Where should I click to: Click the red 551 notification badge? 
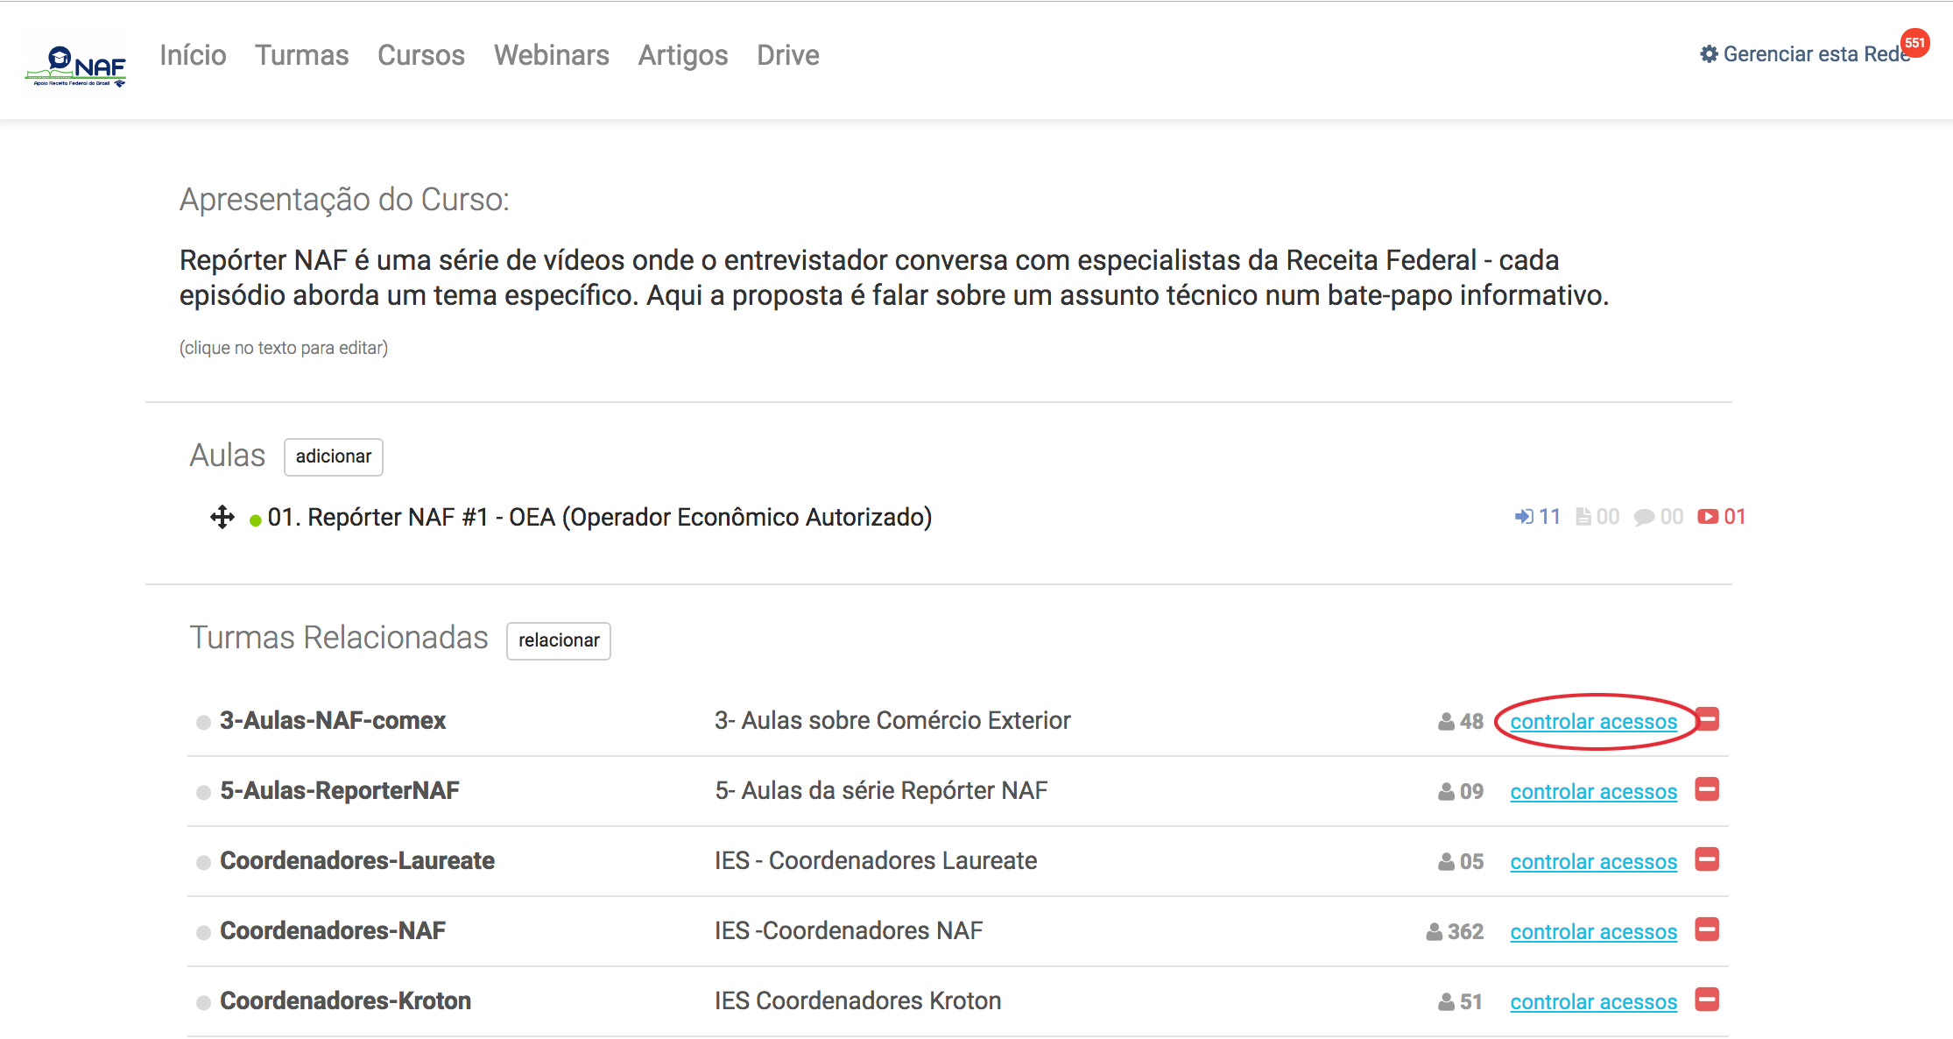point(1915,43)
